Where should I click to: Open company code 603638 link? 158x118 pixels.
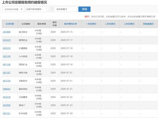click(x=7, y=97)
